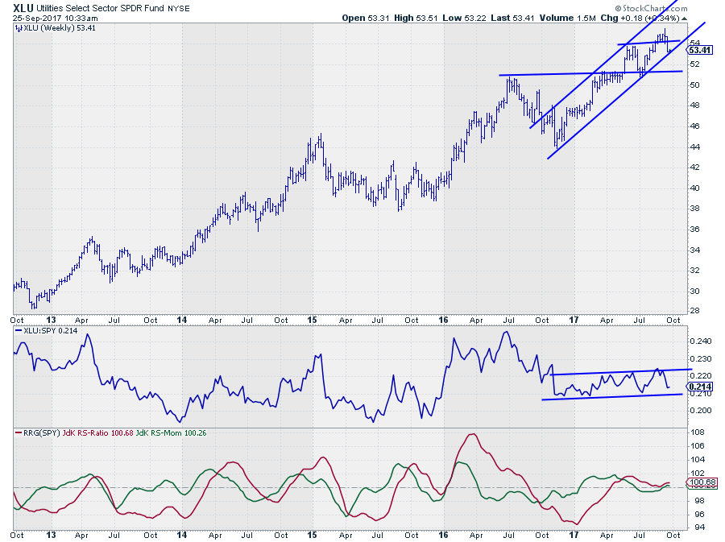Click the 28 price axis label
The image size is (725, 542).
pyautogui.click(x=694, y=311)
